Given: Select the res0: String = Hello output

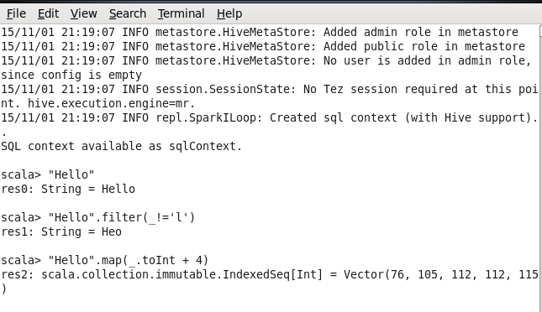Looking at the screenshot, I should click(x=68, y=190).
